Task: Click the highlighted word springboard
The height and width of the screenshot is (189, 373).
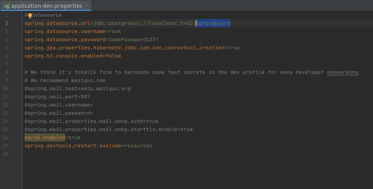Action: pos(213,23)
